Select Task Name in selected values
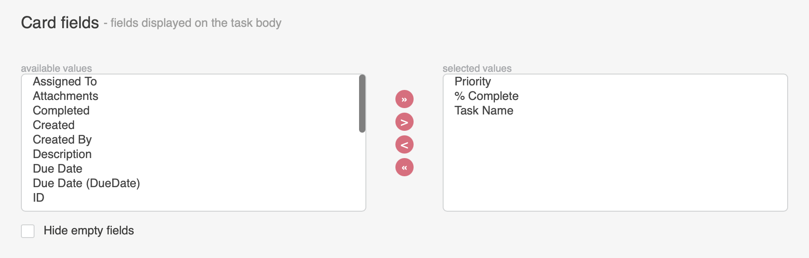Image resolution: width=809 pixels, height=258 pixels. coord(615,110)
